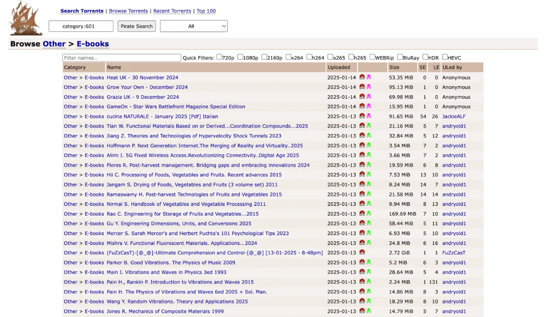This screenshot has width=544, height=317.
Task: Click green skull icon in Alimi I. 5G row
Action: click(x=368, y=155)
